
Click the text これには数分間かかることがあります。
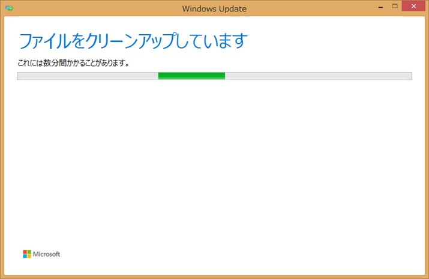coord(74,62)
